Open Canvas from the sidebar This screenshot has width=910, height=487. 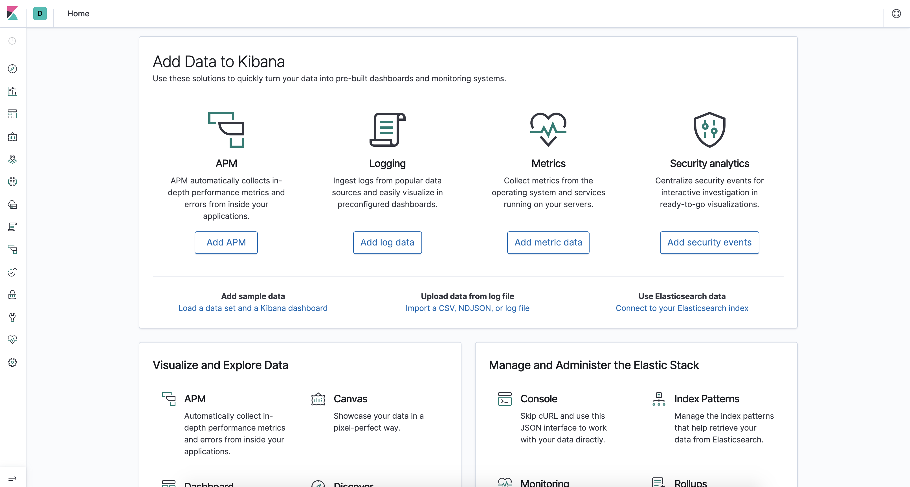12,137
